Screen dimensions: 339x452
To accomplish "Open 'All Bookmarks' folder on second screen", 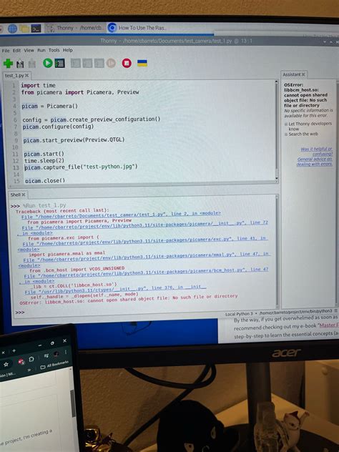I will coord(54,365).
